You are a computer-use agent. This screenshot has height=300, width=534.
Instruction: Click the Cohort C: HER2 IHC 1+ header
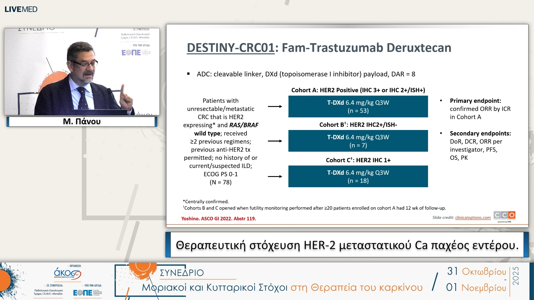coord(358,160)
